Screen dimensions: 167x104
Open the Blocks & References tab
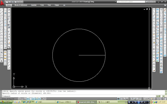21,5
